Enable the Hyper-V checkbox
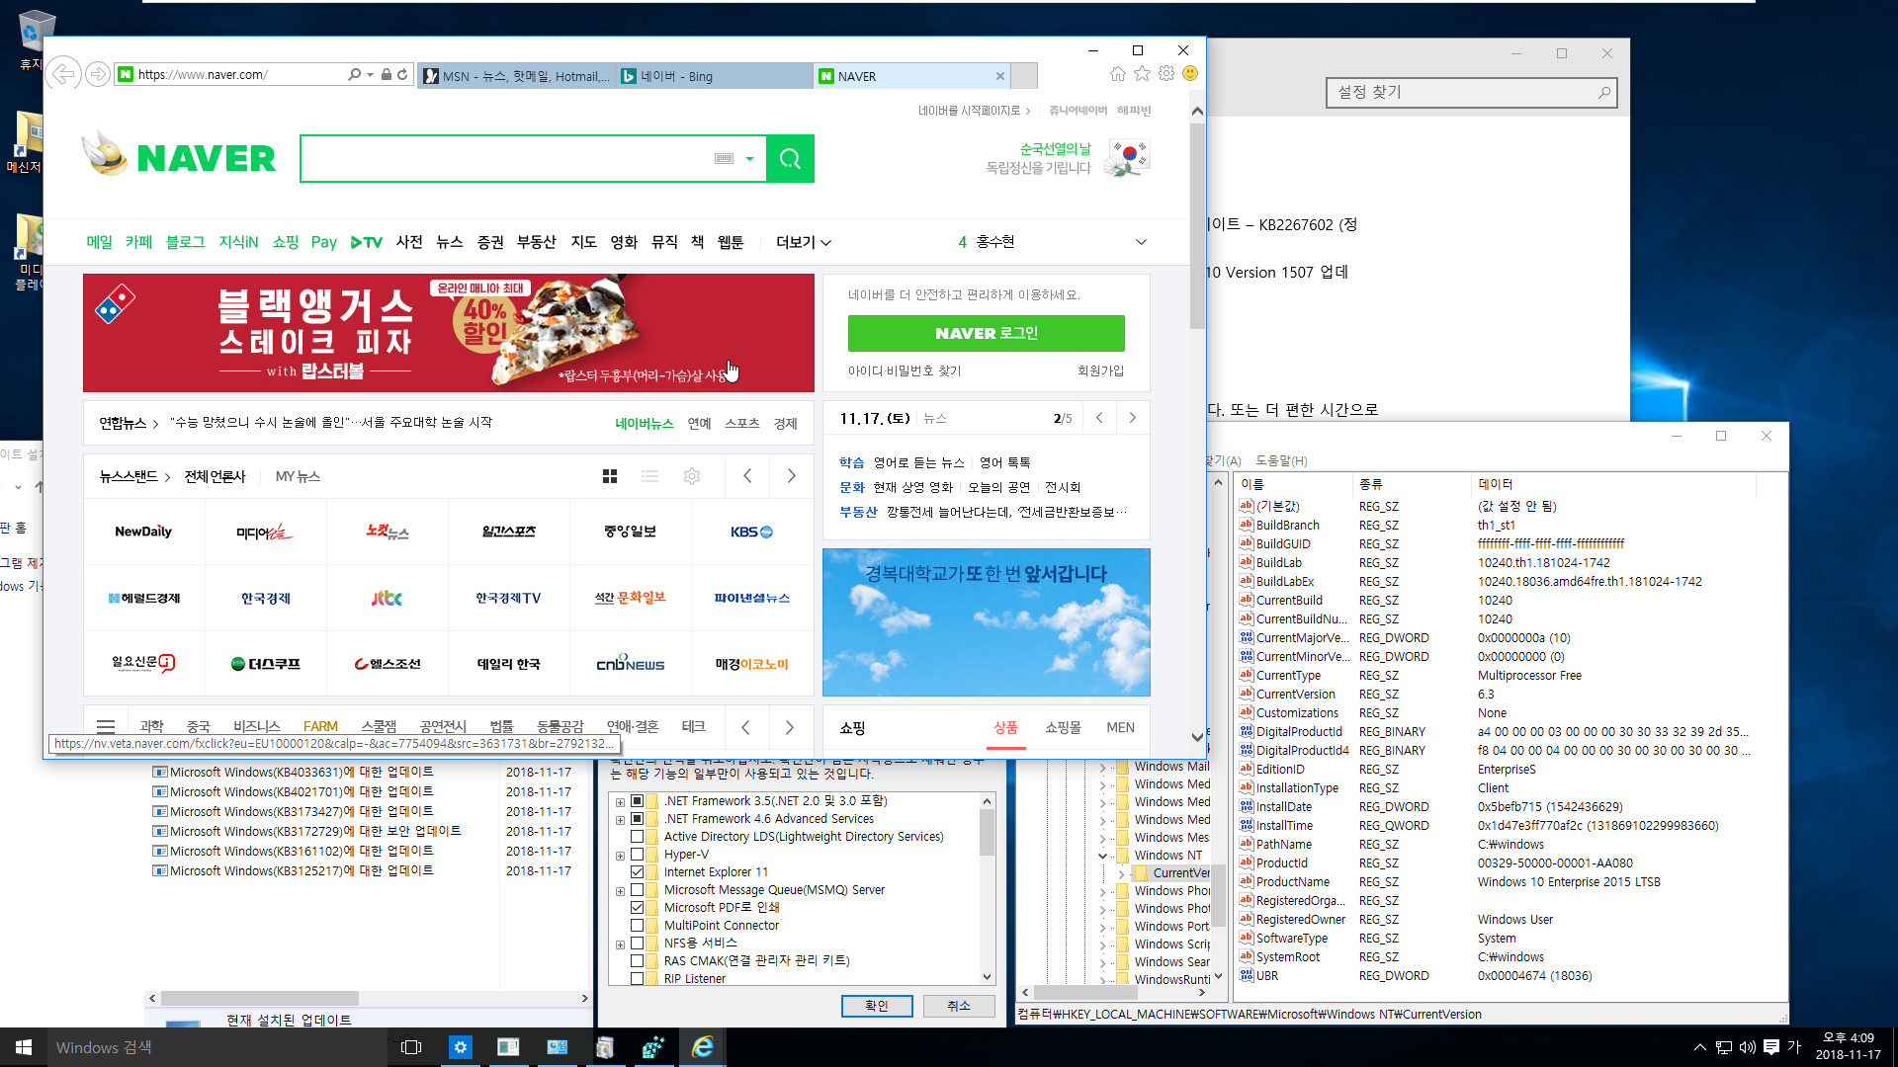The width and height of the screenshot is (1898, 1067). click(x=638, y=855)
